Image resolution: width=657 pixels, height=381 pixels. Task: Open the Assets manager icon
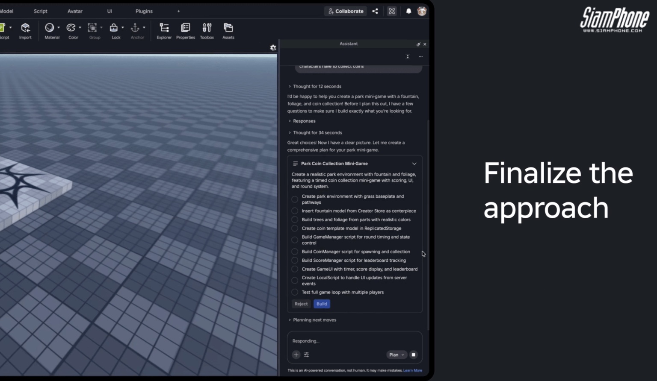[228, 28]
